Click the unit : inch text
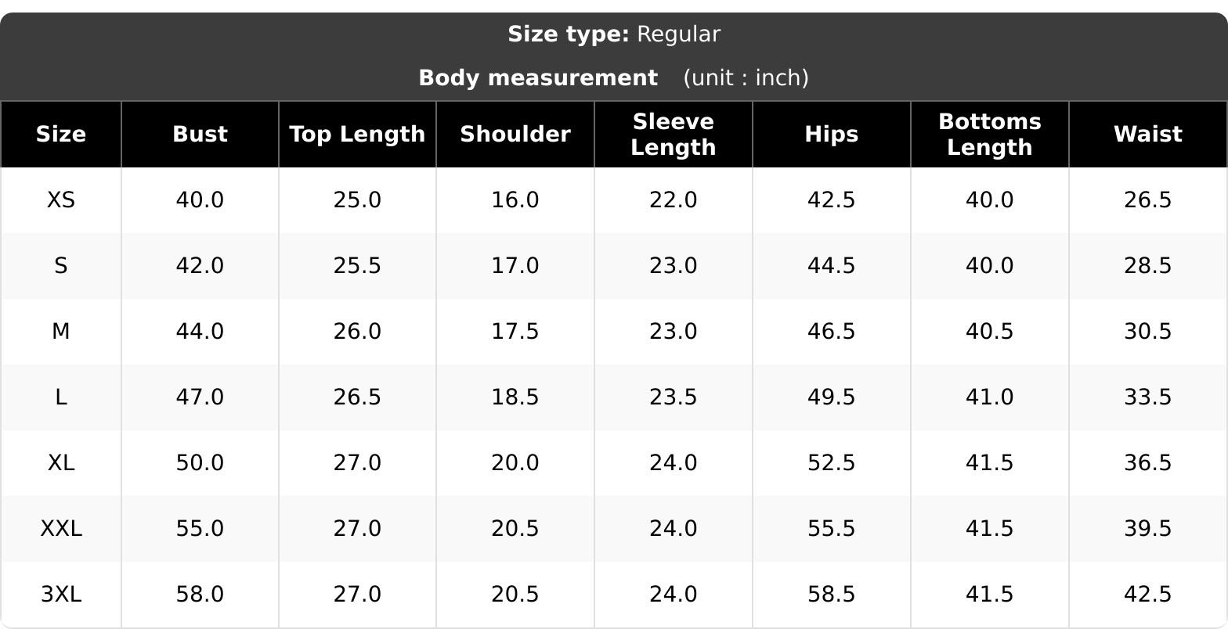This screenshot has width=1228, height=629. (x=746, y=78)
